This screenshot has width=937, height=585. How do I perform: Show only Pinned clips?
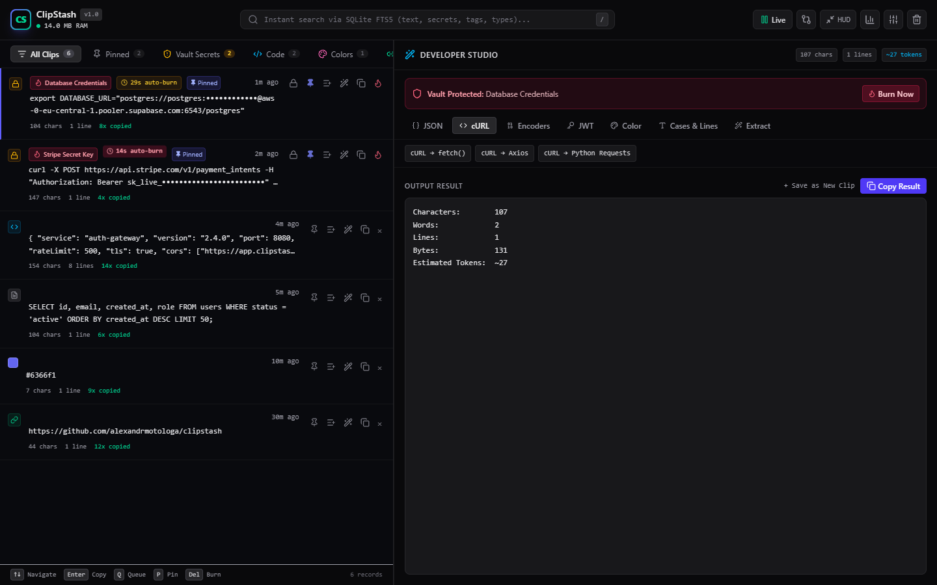(x=118, y=54)
